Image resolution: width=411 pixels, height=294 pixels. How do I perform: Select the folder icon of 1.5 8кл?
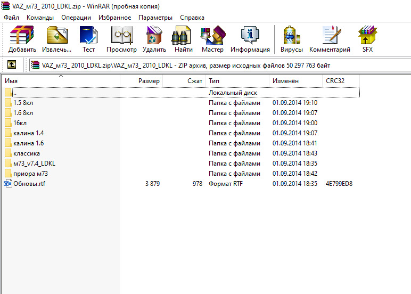[8, 103]
